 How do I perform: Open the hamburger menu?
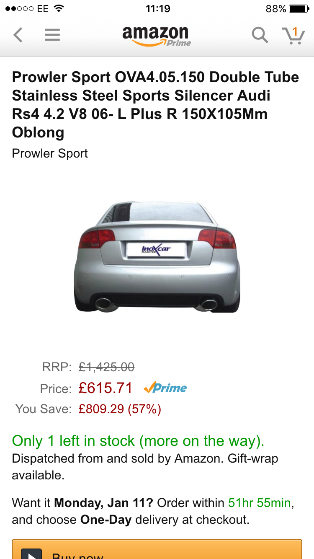[52, 35]
